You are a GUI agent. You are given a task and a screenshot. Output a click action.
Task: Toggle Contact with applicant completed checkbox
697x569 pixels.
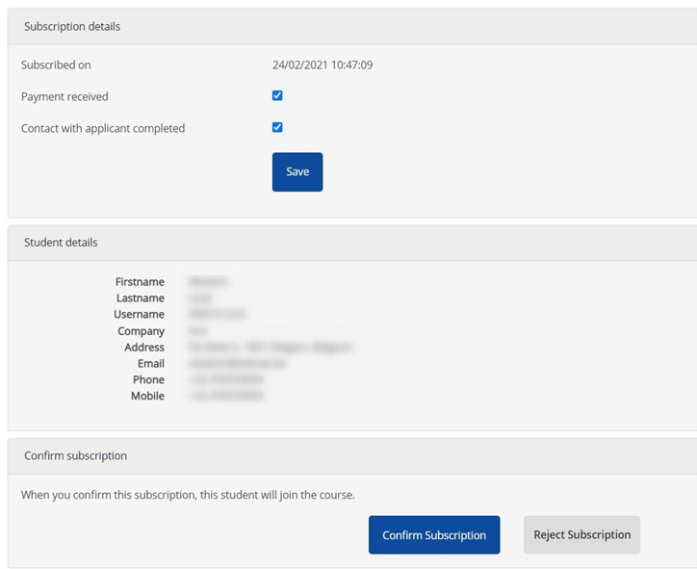277,128
